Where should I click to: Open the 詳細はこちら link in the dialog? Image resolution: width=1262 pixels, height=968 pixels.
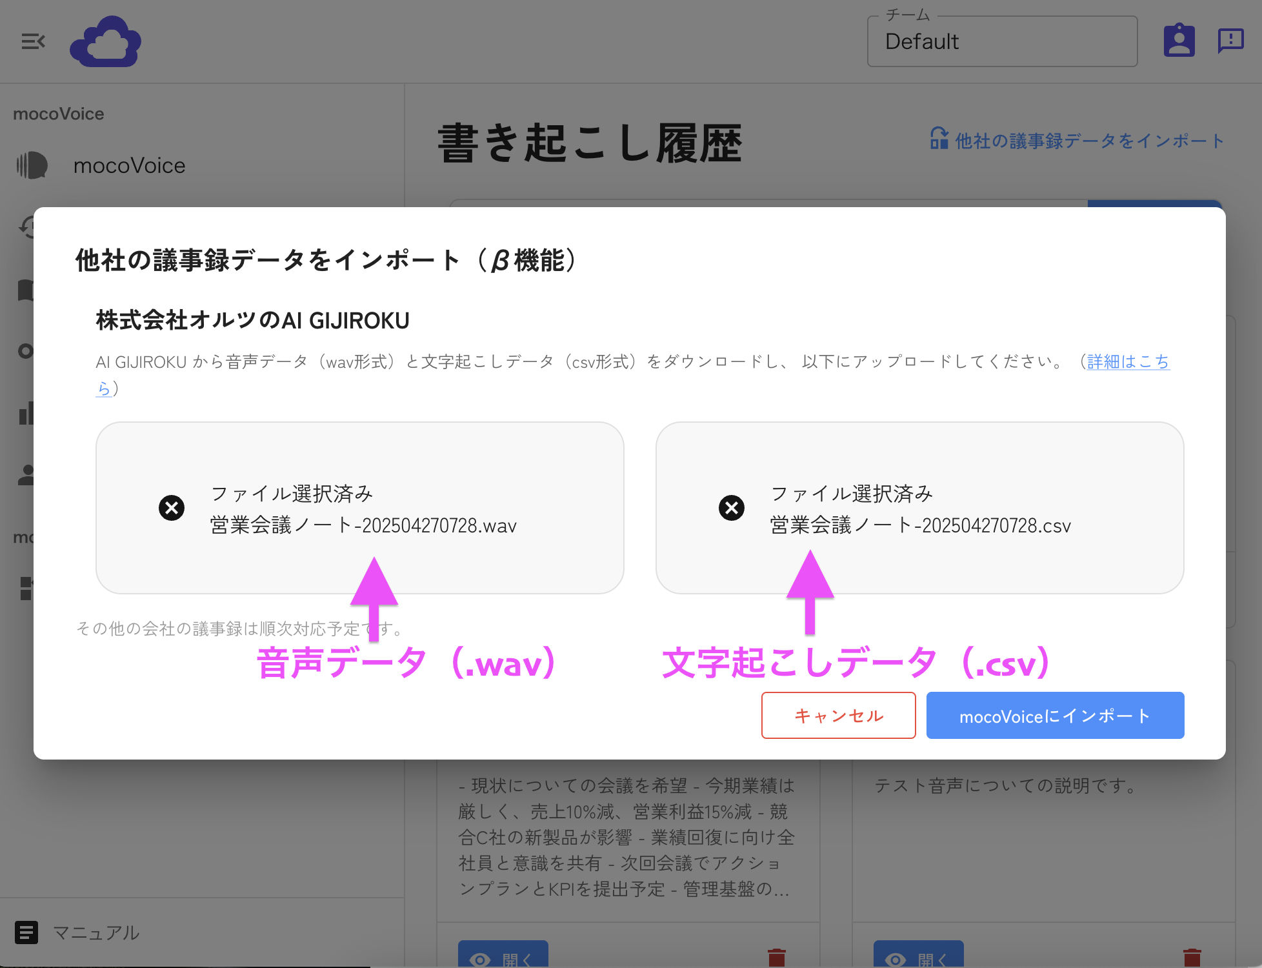(1128, 361)
